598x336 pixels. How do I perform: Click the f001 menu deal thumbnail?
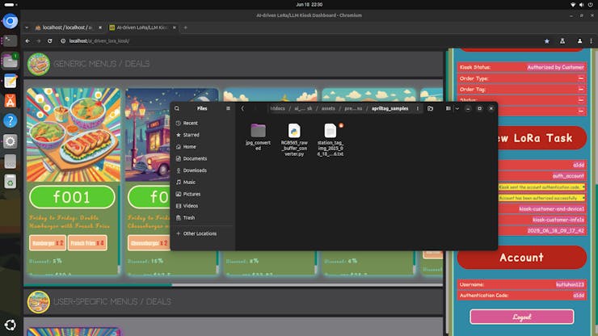pos(72,134)
